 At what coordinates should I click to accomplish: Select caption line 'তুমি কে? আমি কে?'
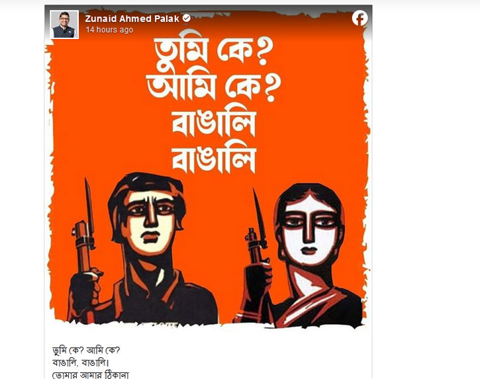[x=86, y=351]
